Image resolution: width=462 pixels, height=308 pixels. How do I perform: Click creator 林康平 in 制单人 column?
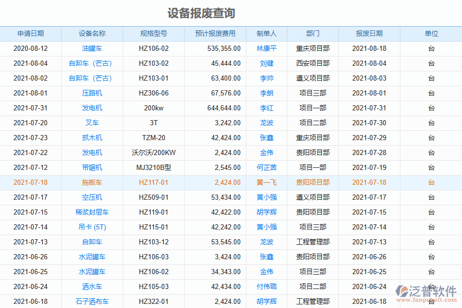point(265,48)
